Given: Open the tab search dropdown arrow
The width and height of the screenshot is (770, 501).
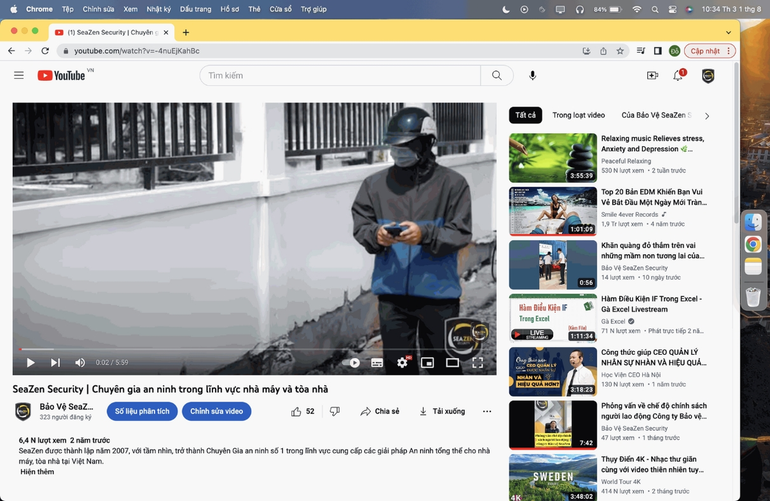Looking at the screenshot, I should tap(728, 32).
